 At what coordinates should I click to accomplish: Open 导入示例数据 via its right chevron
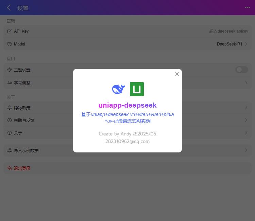(x=246, y=150)
